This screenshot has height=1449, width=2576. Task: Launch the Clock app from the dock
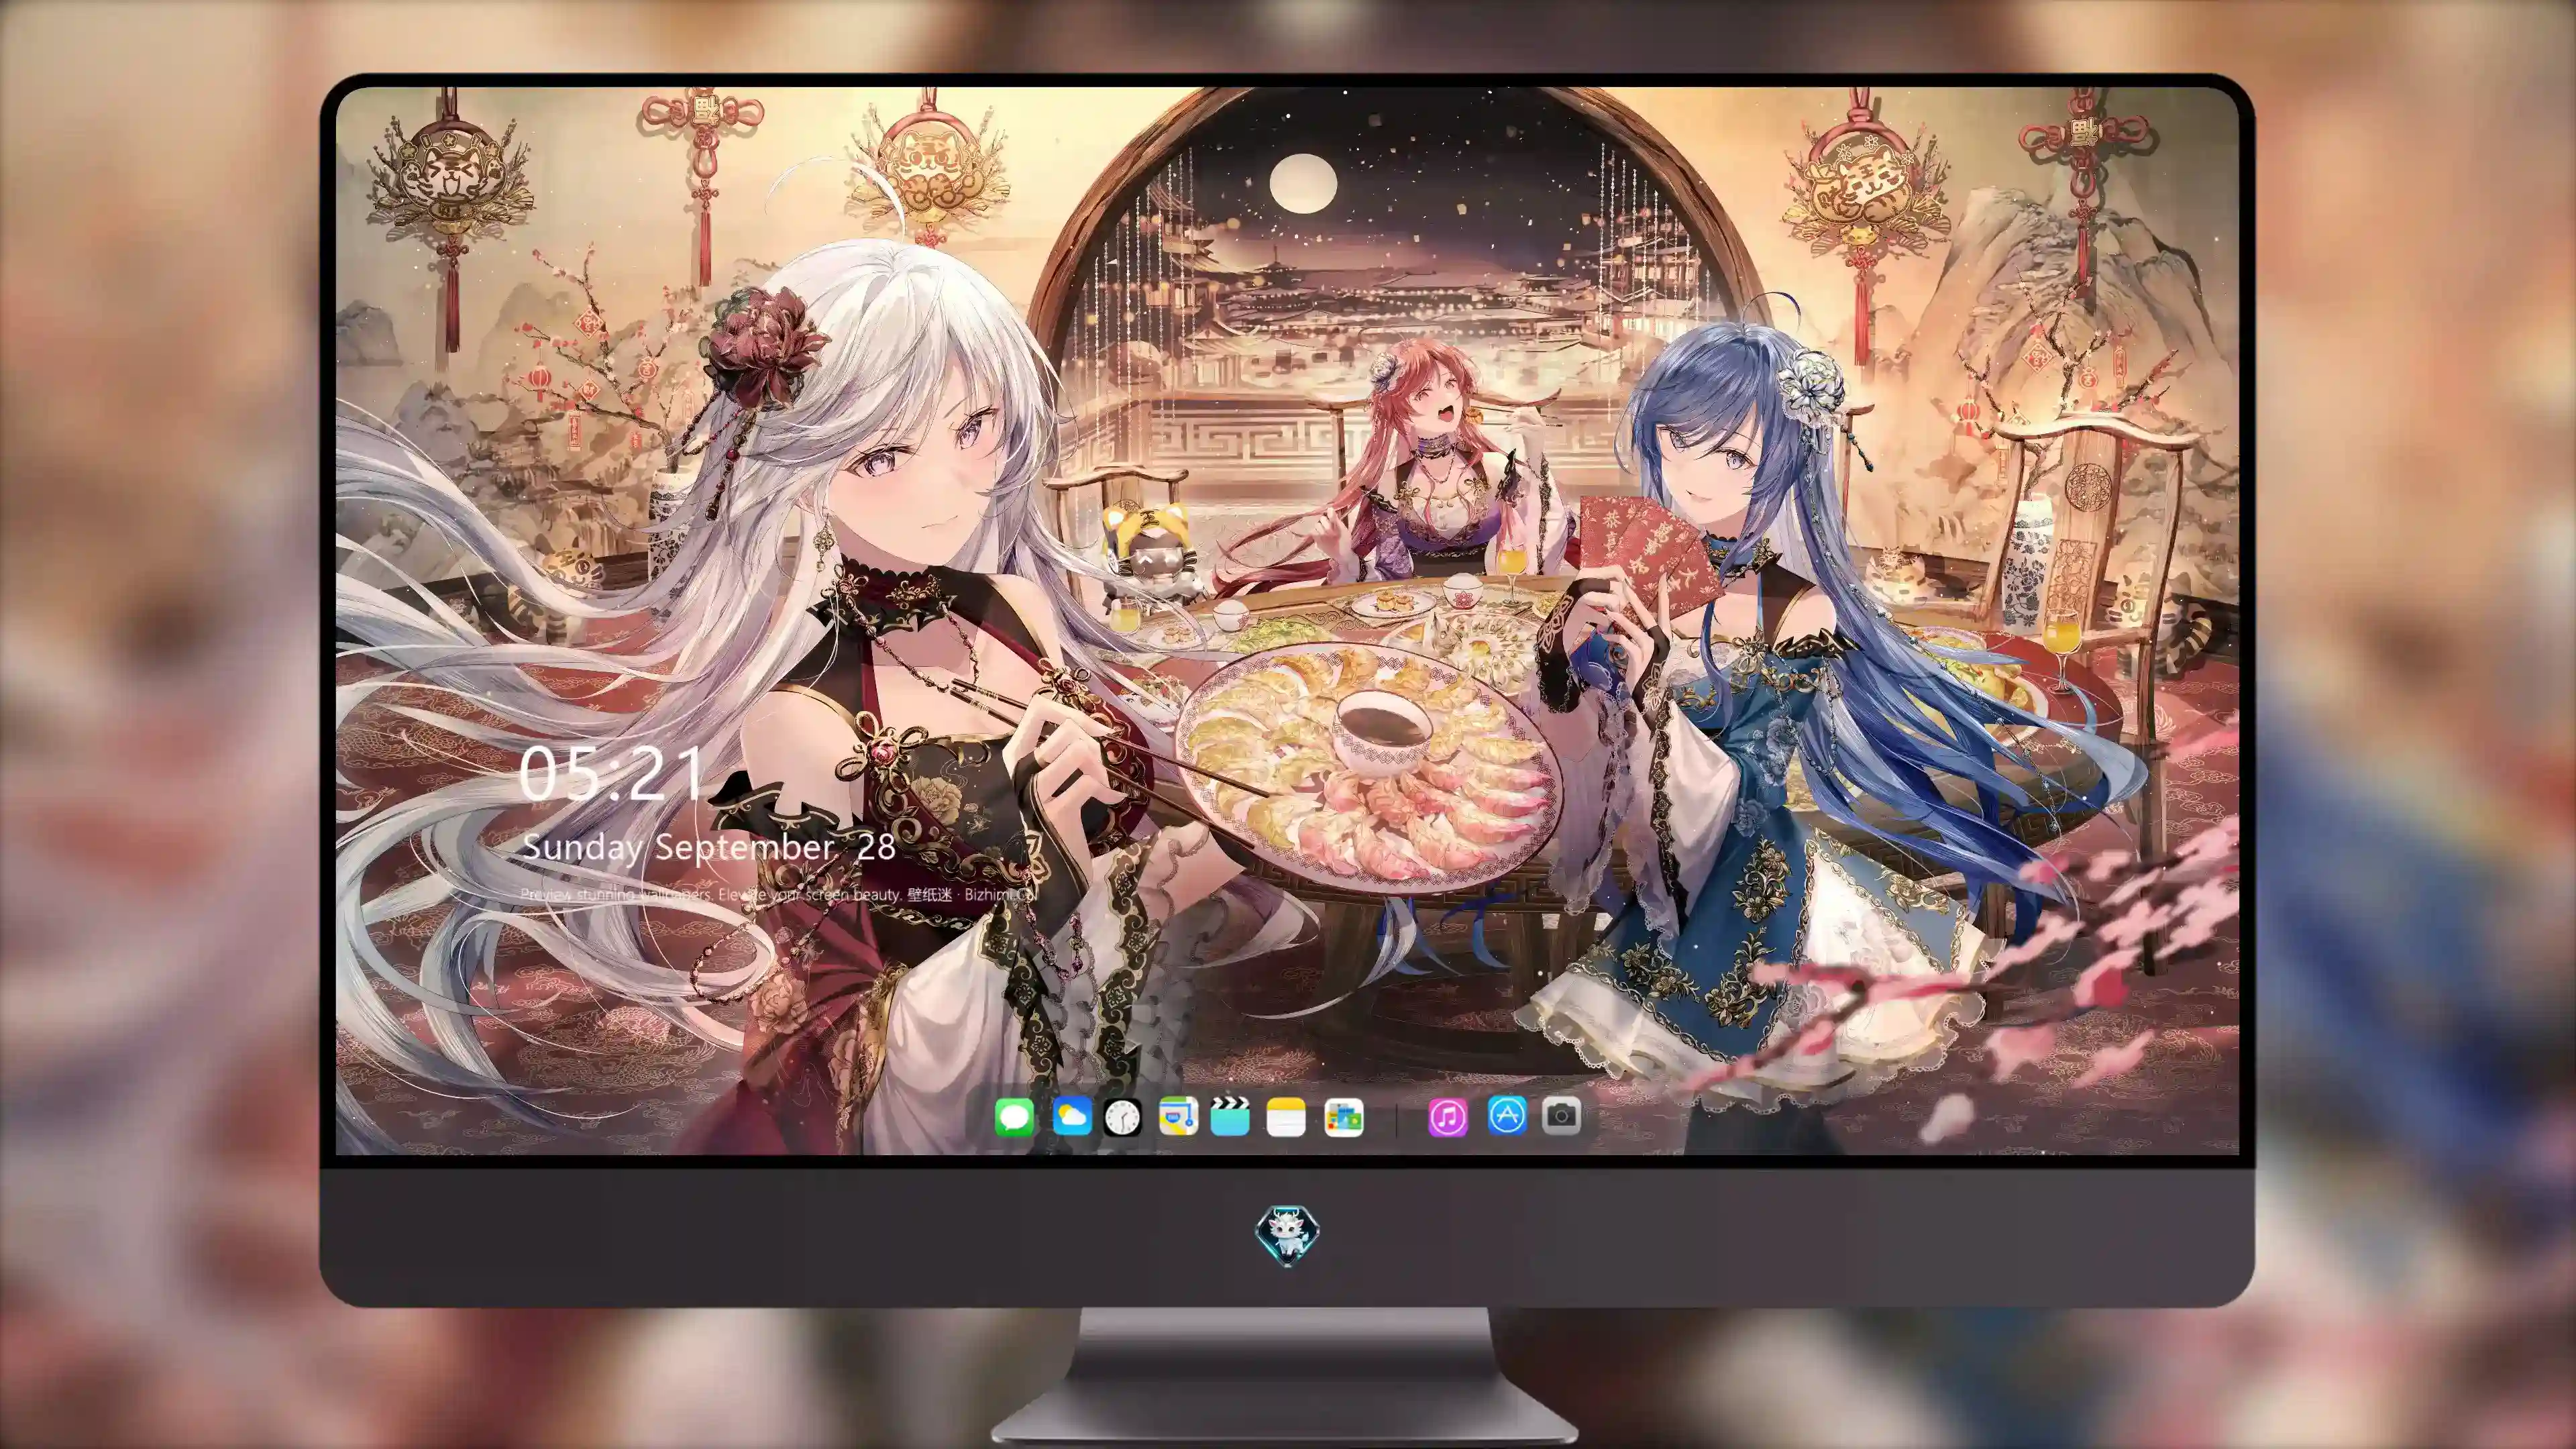1122,1117
